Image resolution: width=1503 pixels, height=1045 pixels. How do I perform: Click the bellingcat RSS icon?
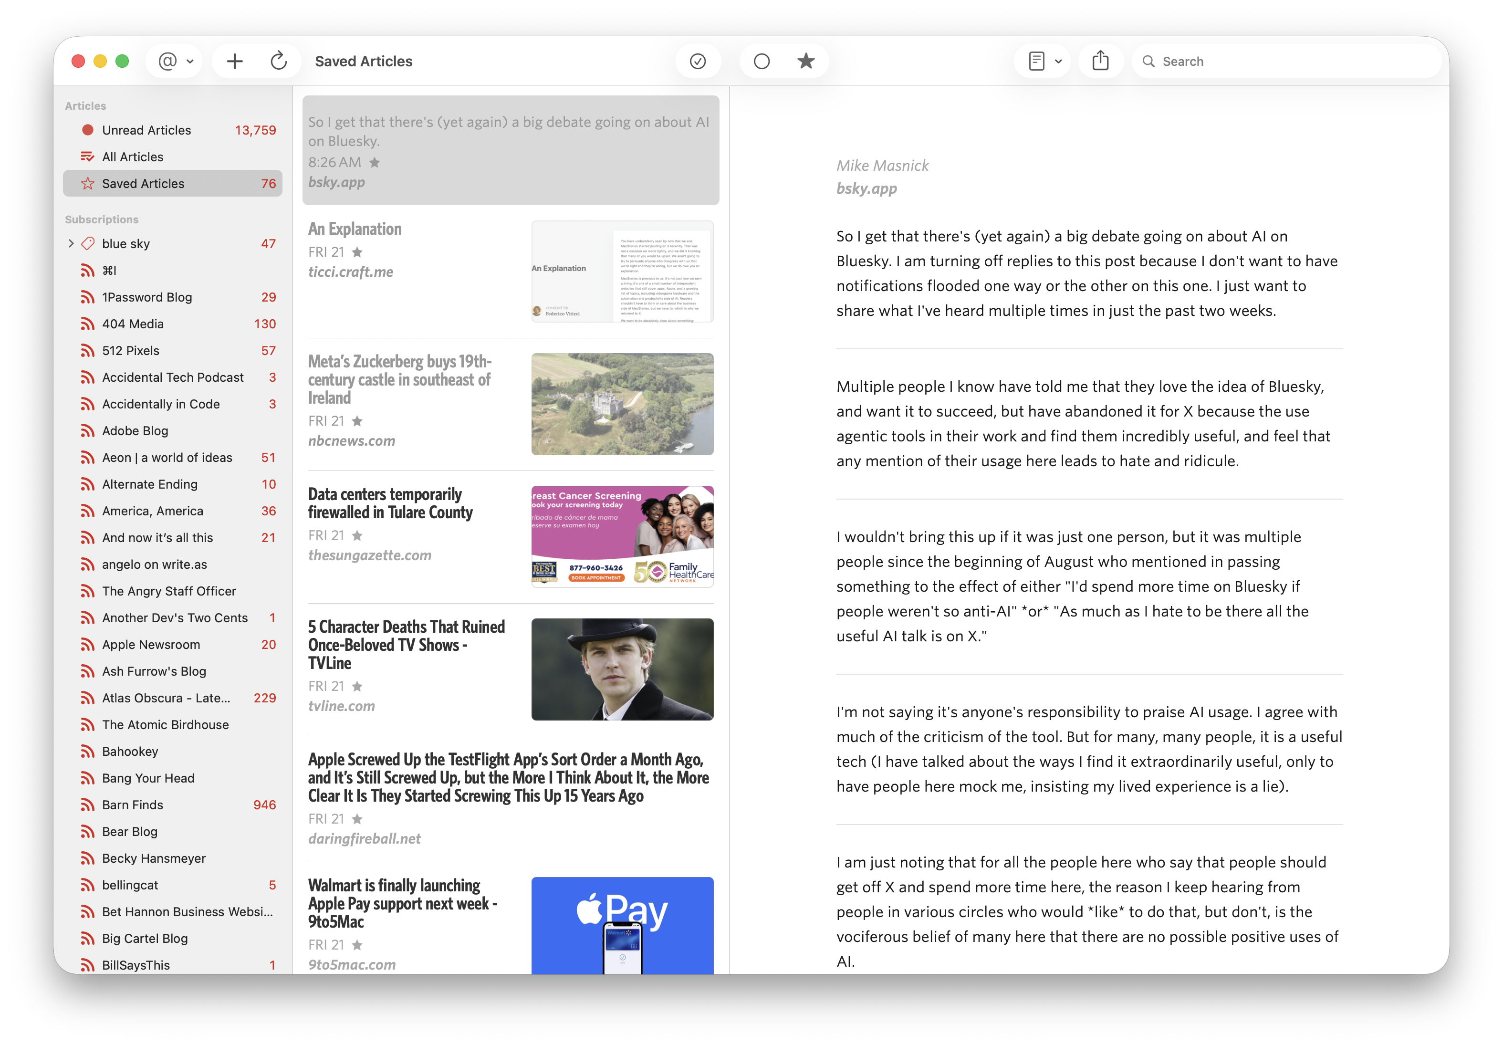[x=88, y=885]
